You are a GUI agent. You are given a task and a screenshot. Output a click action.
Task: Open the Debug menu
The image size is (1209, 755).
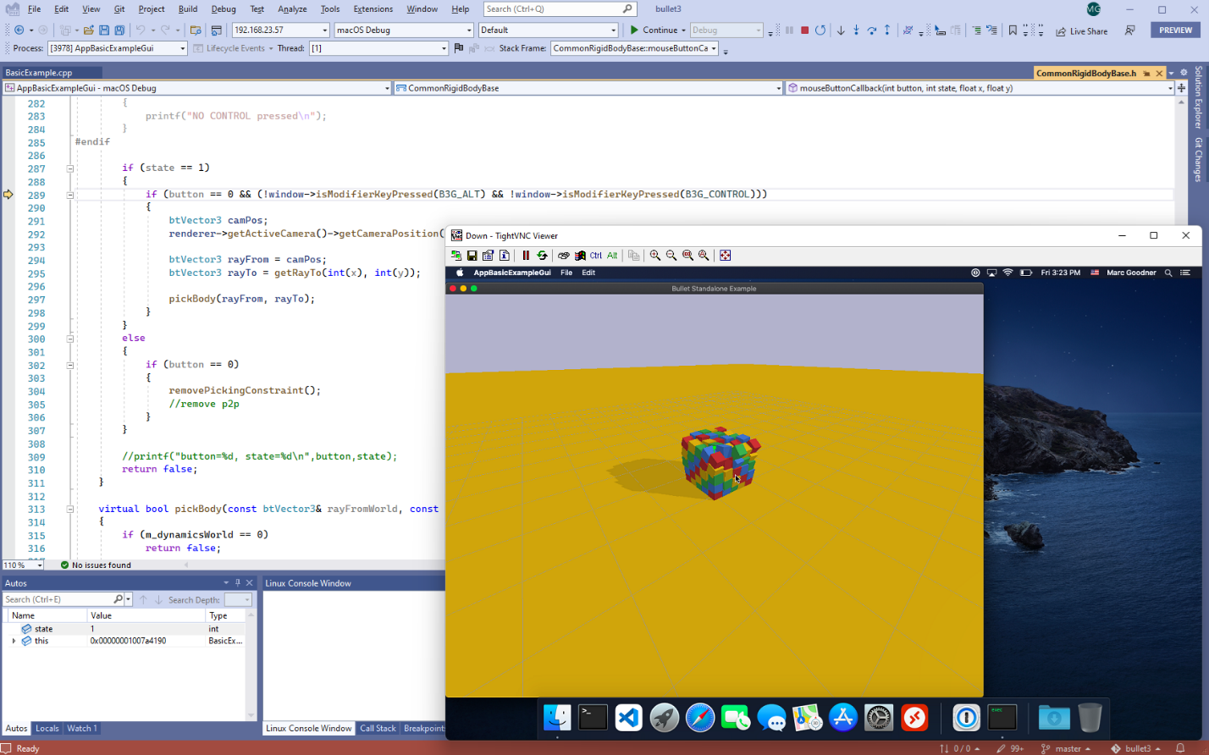point(224,9)
